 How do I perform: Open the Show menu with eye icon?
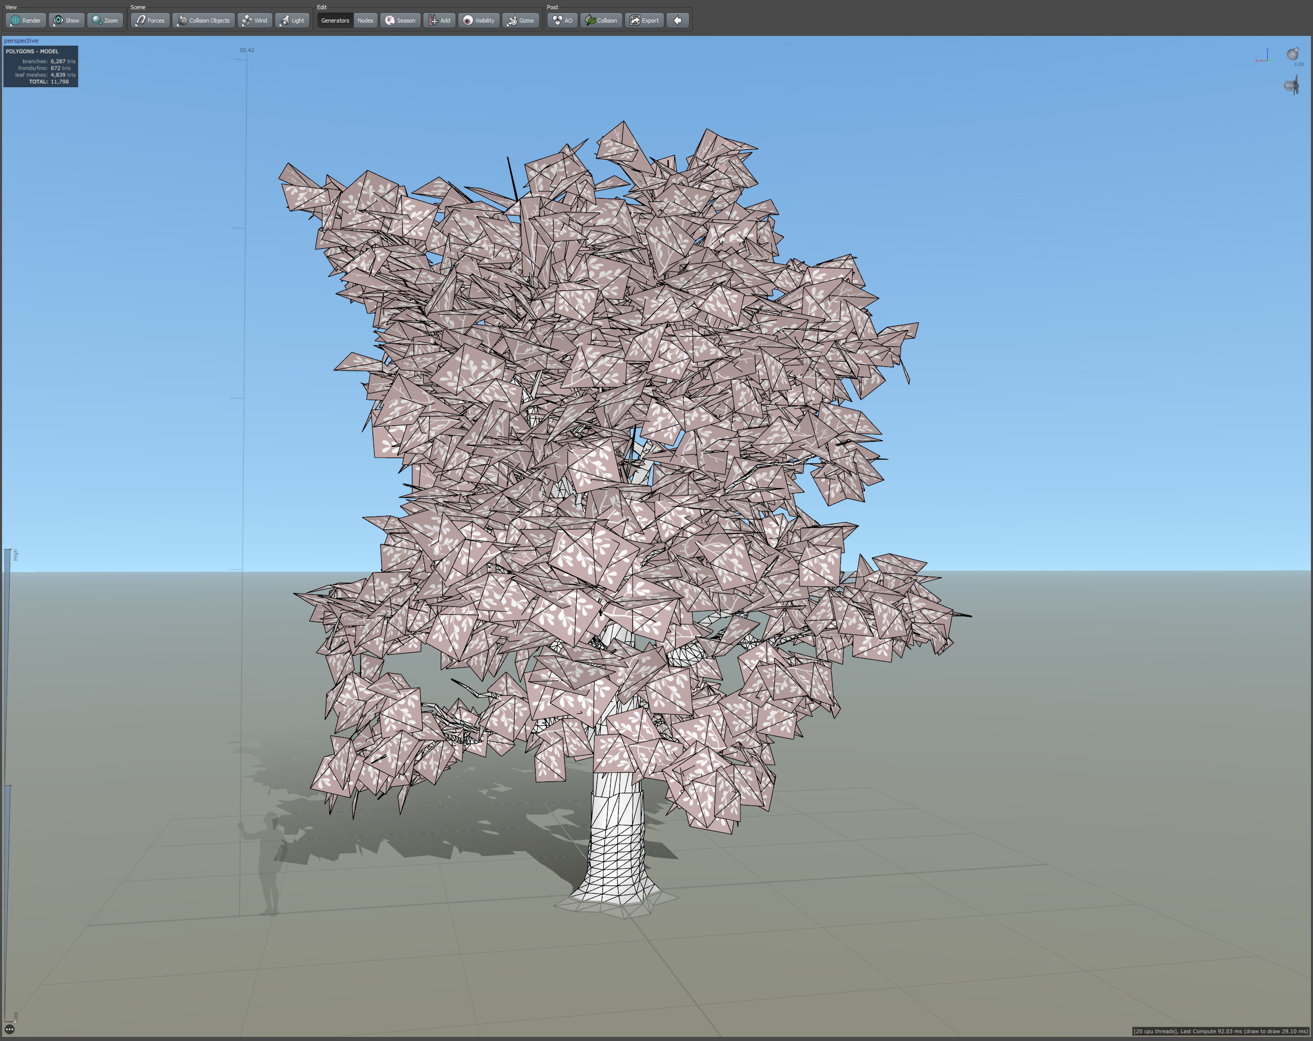coord(66,20)
